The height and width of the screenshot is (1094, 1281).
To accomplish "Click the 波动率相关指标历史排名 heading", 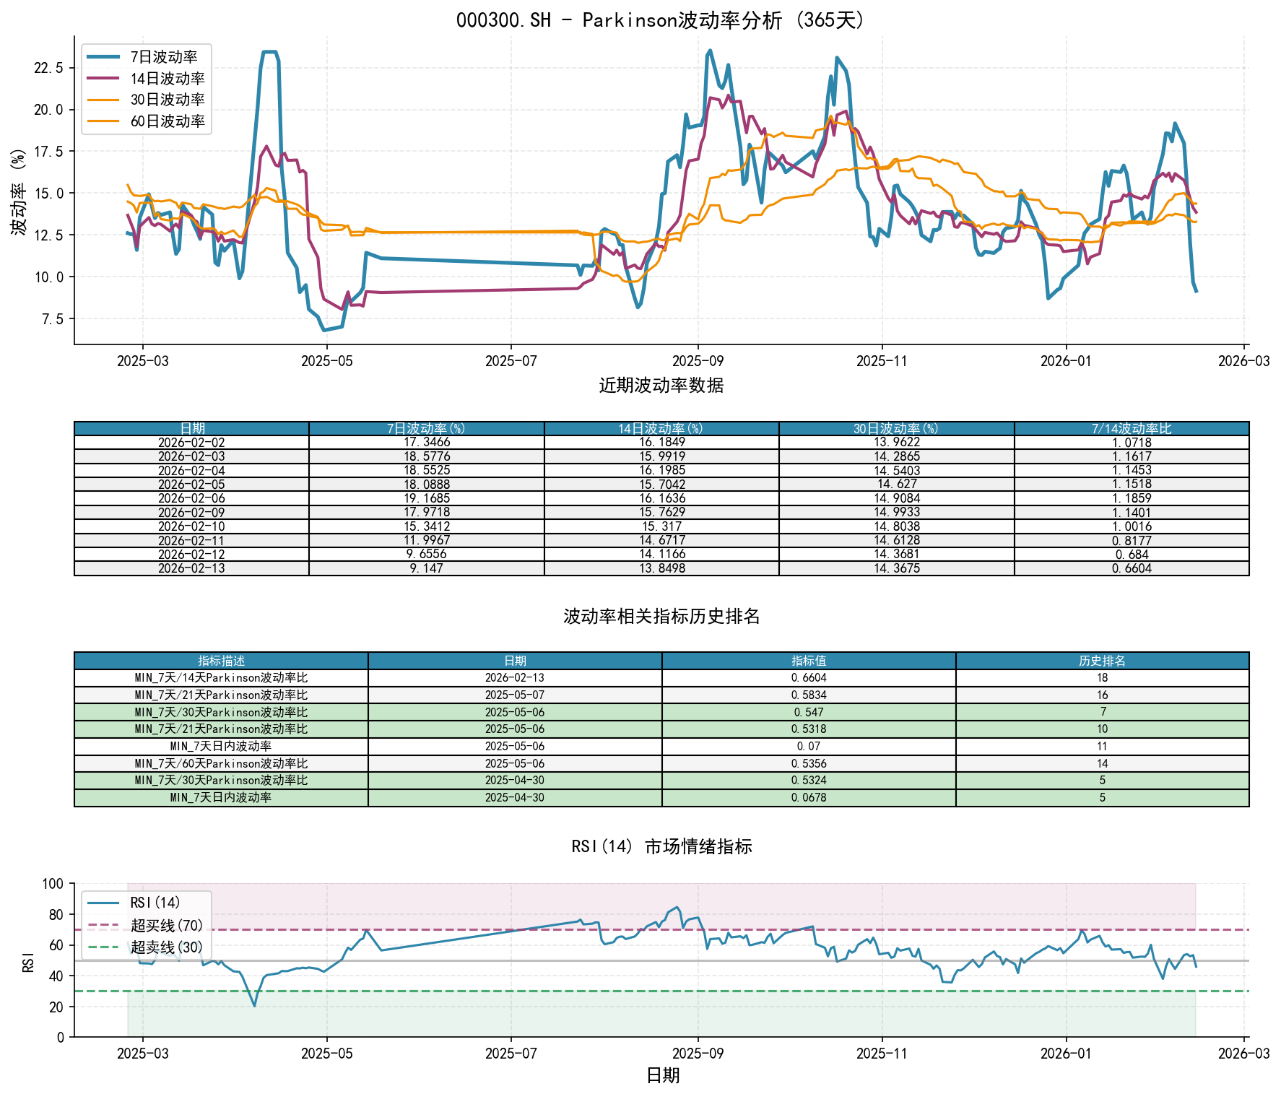I will point(661,616).
